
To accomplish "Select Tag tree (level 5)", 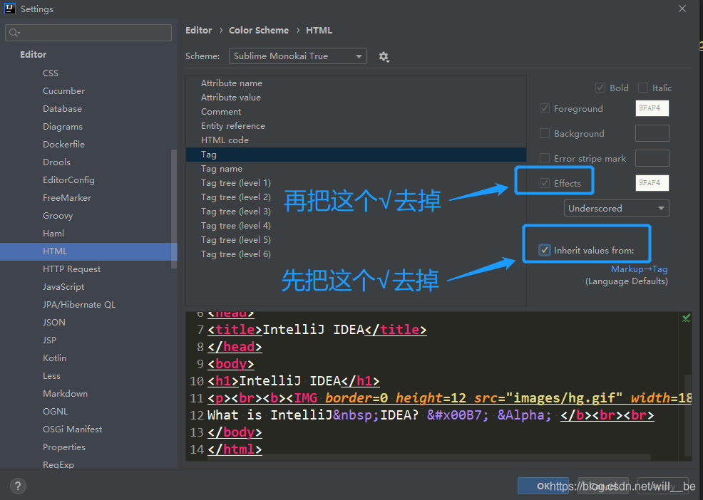I will [356, 240].
